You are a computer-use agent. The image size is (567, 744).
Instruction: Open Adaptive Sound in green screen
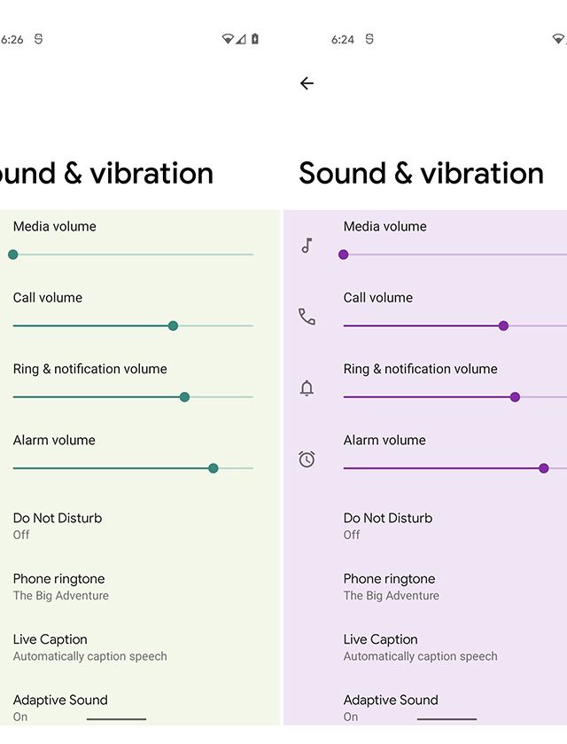[x=60, y=707]
